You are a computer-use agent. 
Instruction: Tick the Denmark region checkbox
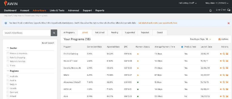point(8,92)
